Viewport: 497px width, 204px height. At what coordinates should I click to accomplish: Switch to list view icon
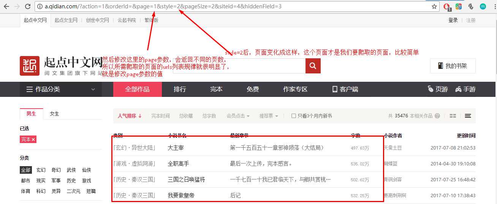(468, 116)
